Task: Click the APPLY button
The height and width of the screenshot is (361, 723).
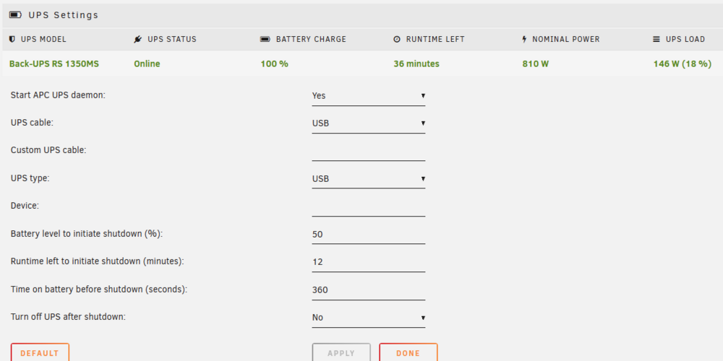Action: (341, 353)
